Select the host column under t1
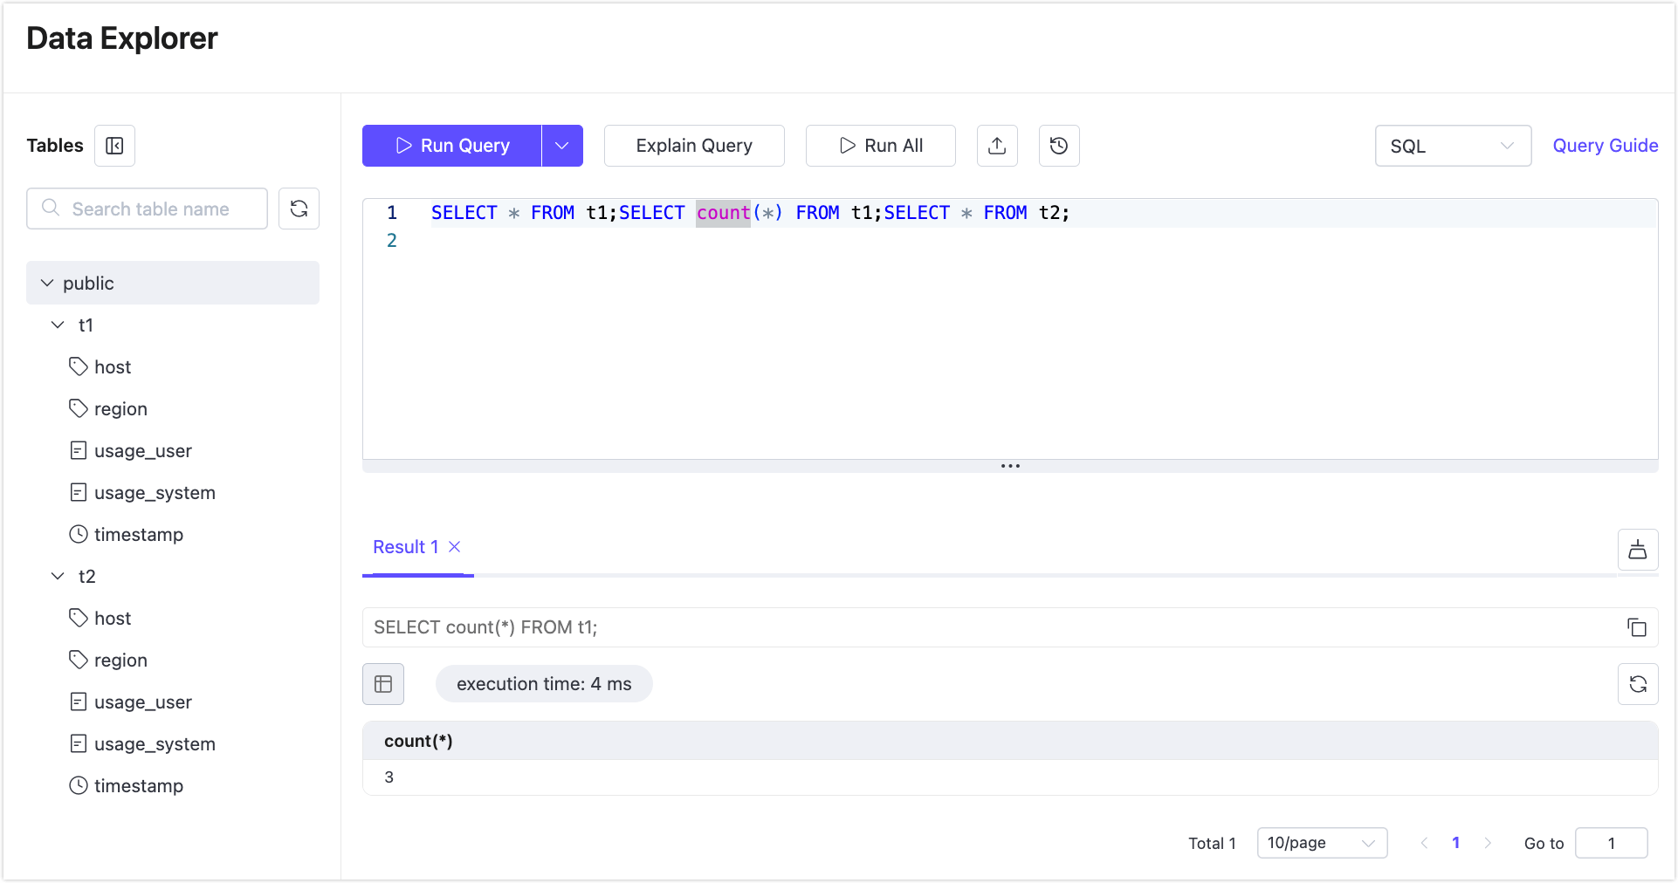This screenshot has width=1678, height=883. [112, 366]
